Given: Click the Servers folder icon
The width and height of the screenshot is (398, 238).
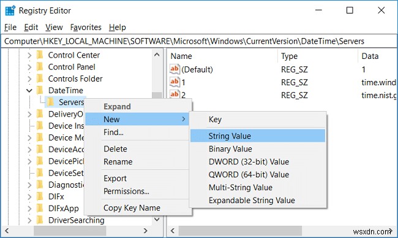Looking at the screenshot, I should (50, 102).
